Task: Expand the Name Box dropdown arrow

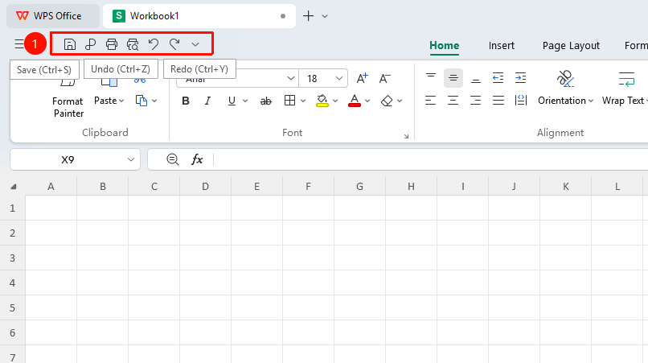Action: tap(131, 160)
